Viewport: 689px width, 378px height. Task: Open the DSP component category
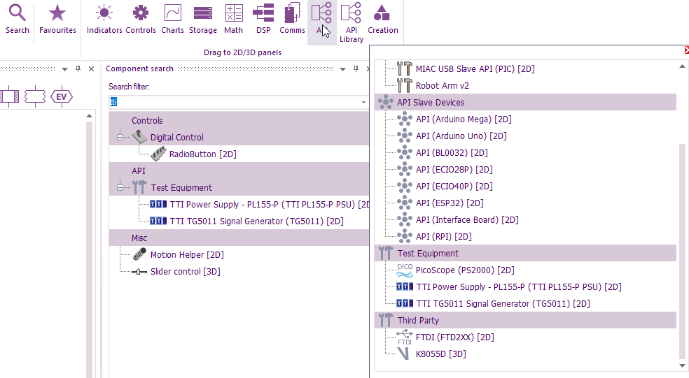pos(263,19)
